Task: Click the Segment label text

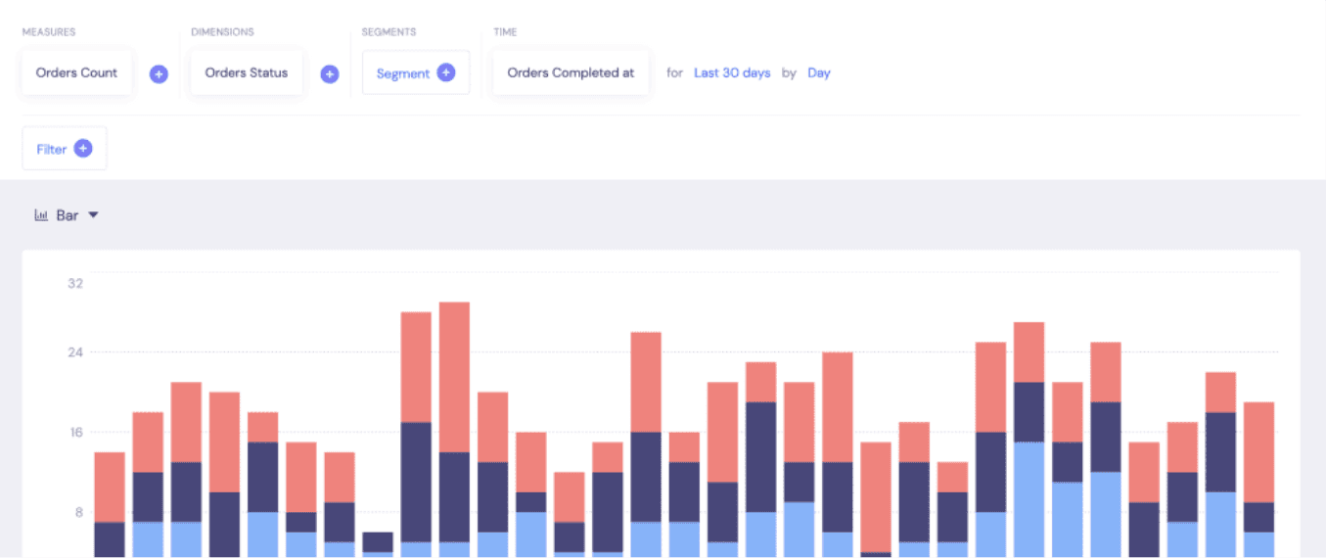Action: [403, 73]
